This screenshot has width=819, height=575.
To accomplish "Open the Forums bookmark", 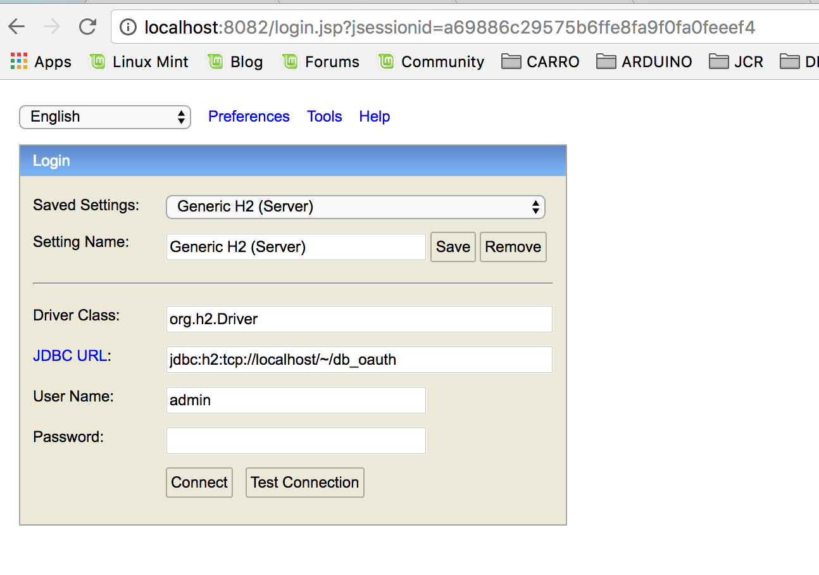I will 321,61.
